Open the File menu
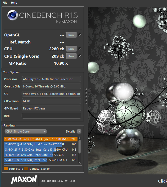167x187 pixels. (x=5, y=3)
